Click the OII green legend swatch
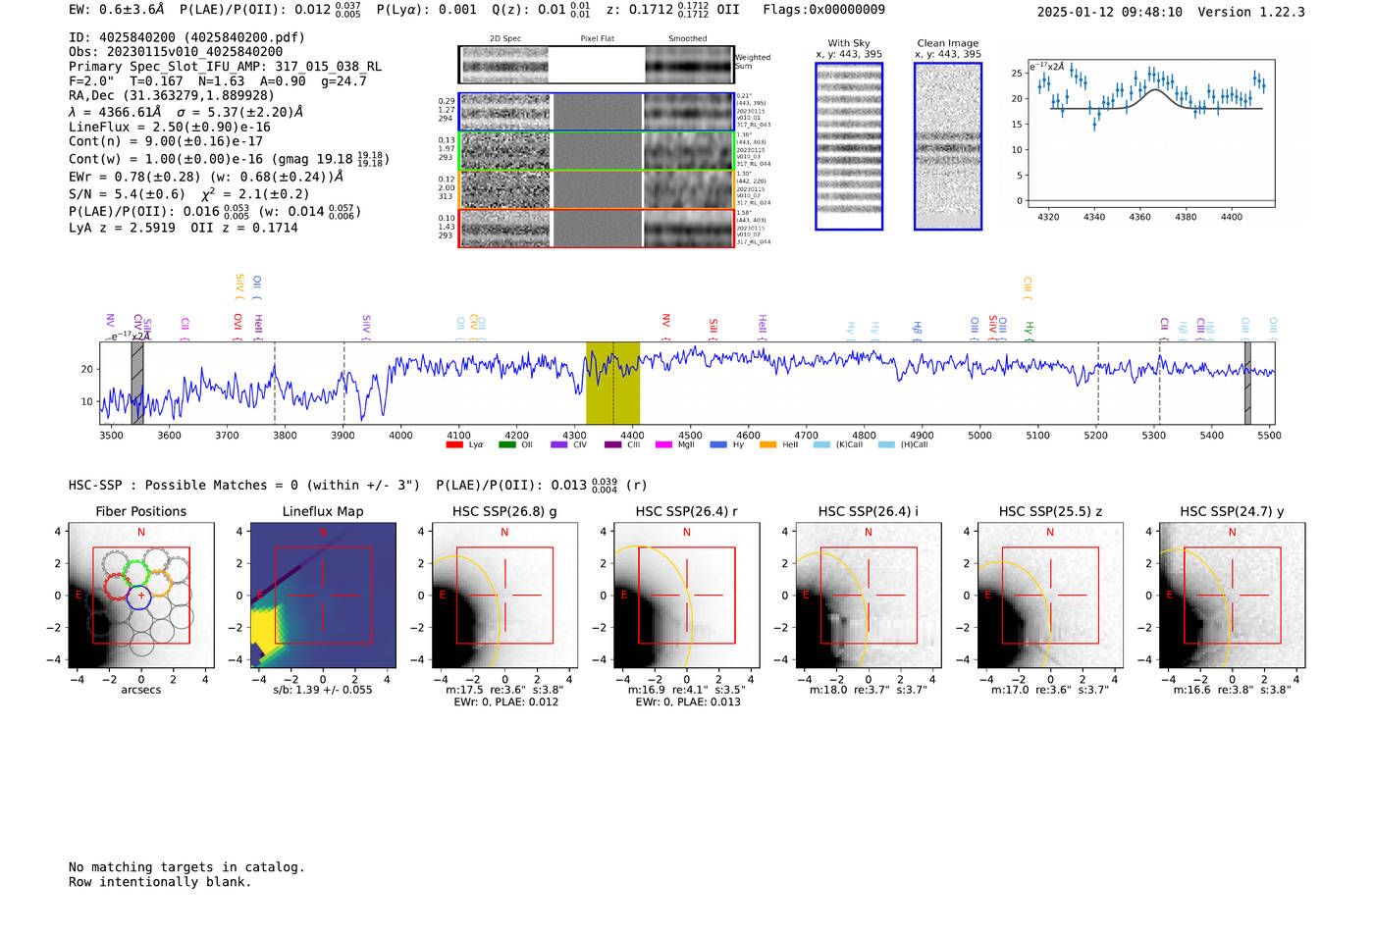 (x=506, y=444)
